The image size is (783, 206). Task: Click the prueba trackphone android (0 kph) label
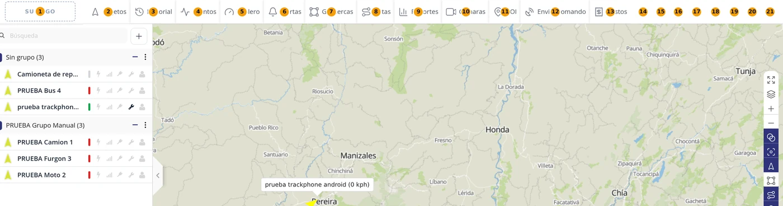click(x=317, y=184)
